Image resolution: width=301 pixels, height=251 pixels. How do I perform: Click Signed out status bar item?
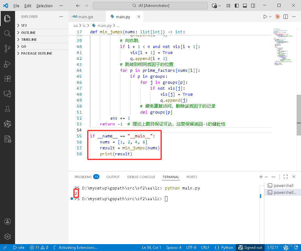click(250, 248)
